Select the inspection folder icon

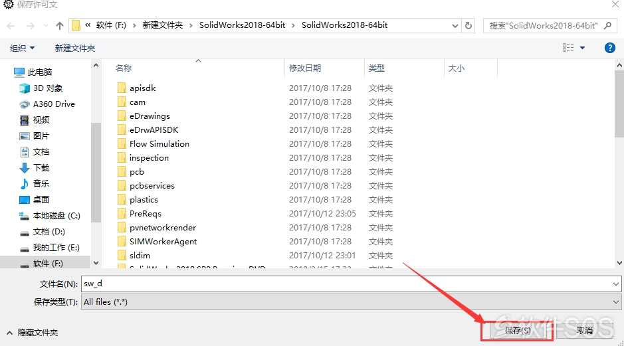(122, 157)
